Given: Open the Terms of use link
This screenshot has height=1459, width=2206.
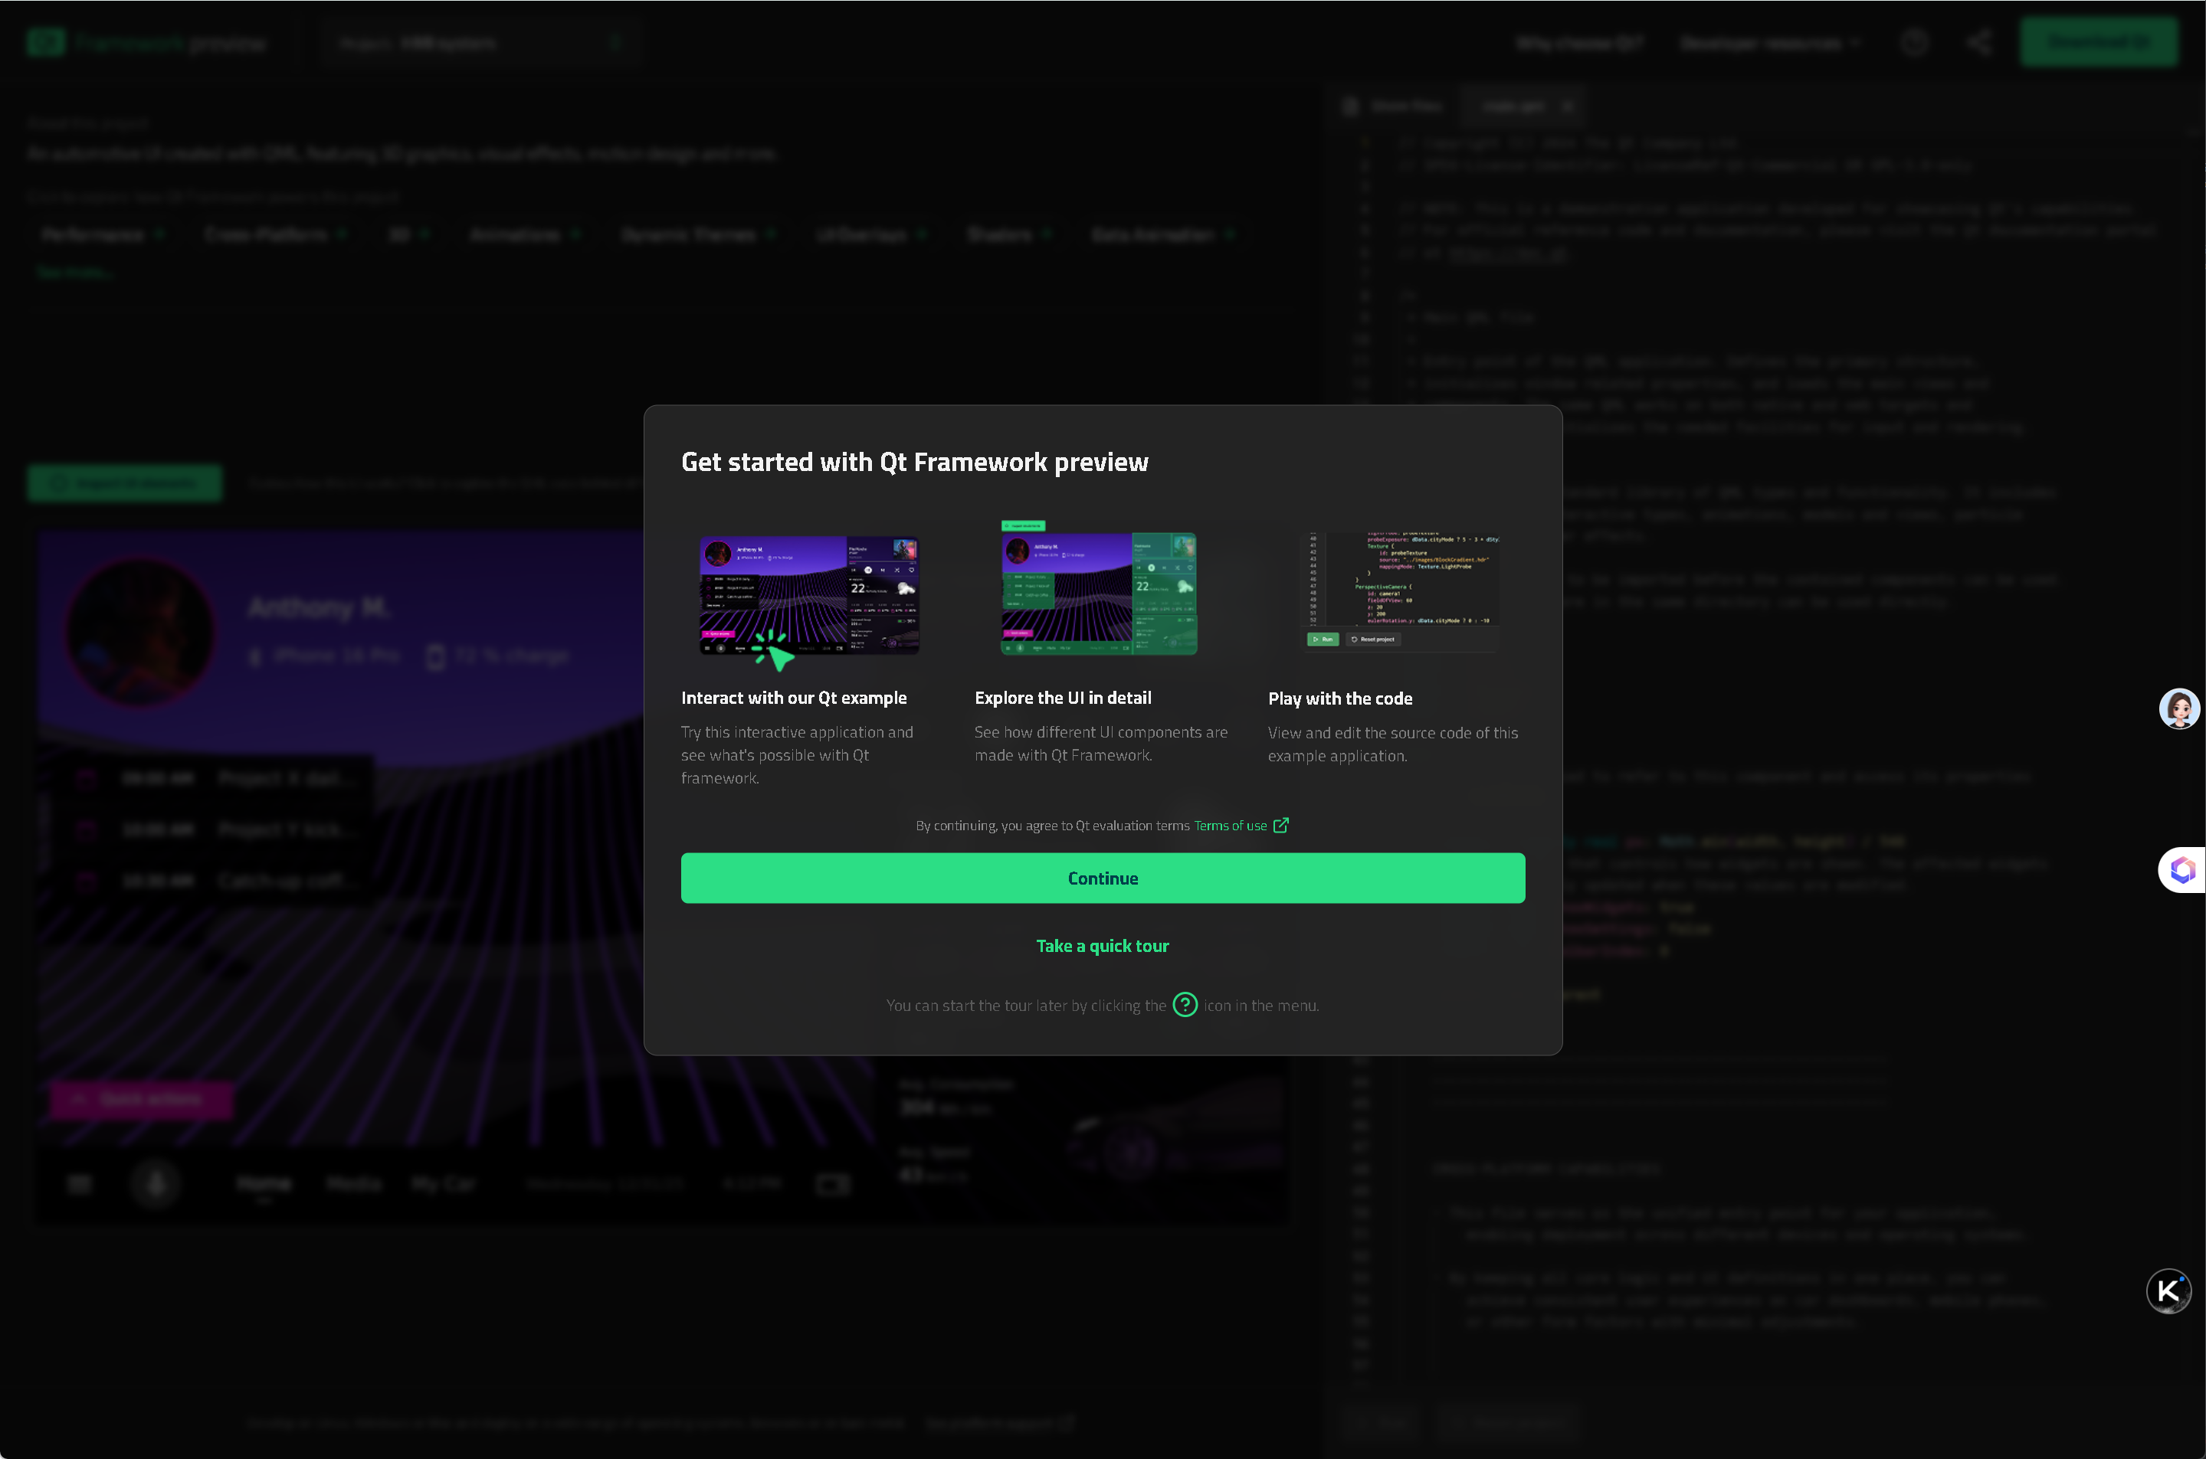Looking at the screenshot, I should (1230, 826).
